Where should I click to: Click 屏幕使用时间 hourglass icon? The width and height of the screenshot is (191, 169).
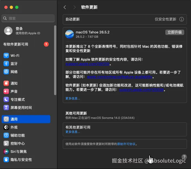coord(6,108)
